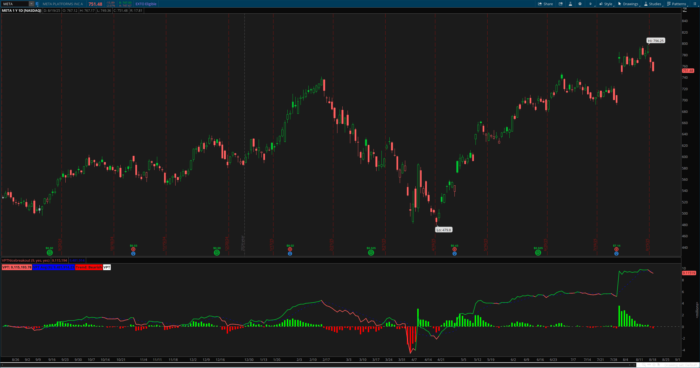Screen dimensions: 700x368
Task: Open the Patterns menu
Action: [x=676, y=4]
